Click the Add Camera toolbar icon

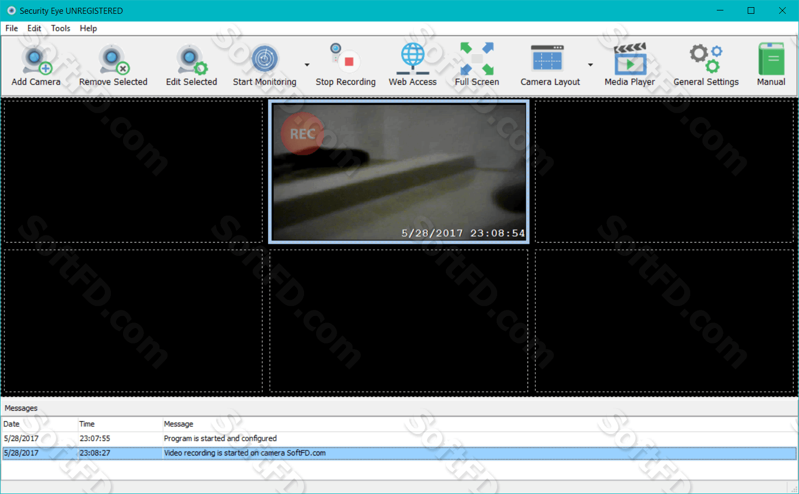point(36,65)
